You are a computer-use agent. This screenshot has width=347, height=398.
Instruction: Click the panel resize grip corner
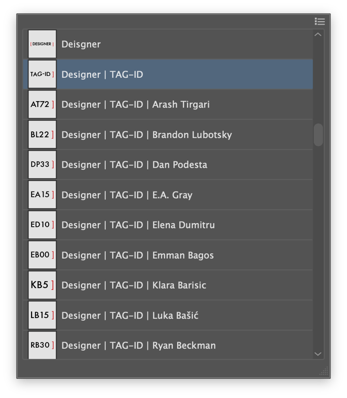point(324,372)
